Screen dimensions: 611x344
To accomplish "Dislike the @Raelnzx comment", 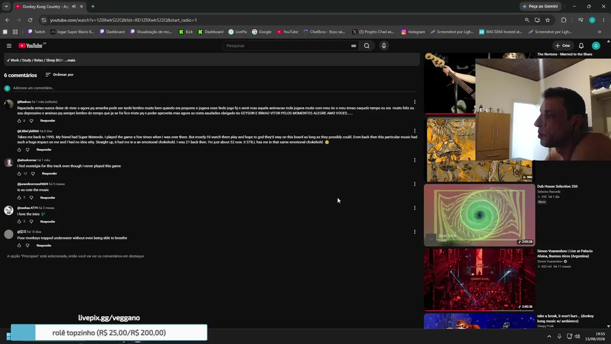I will [x=32, y=121].
